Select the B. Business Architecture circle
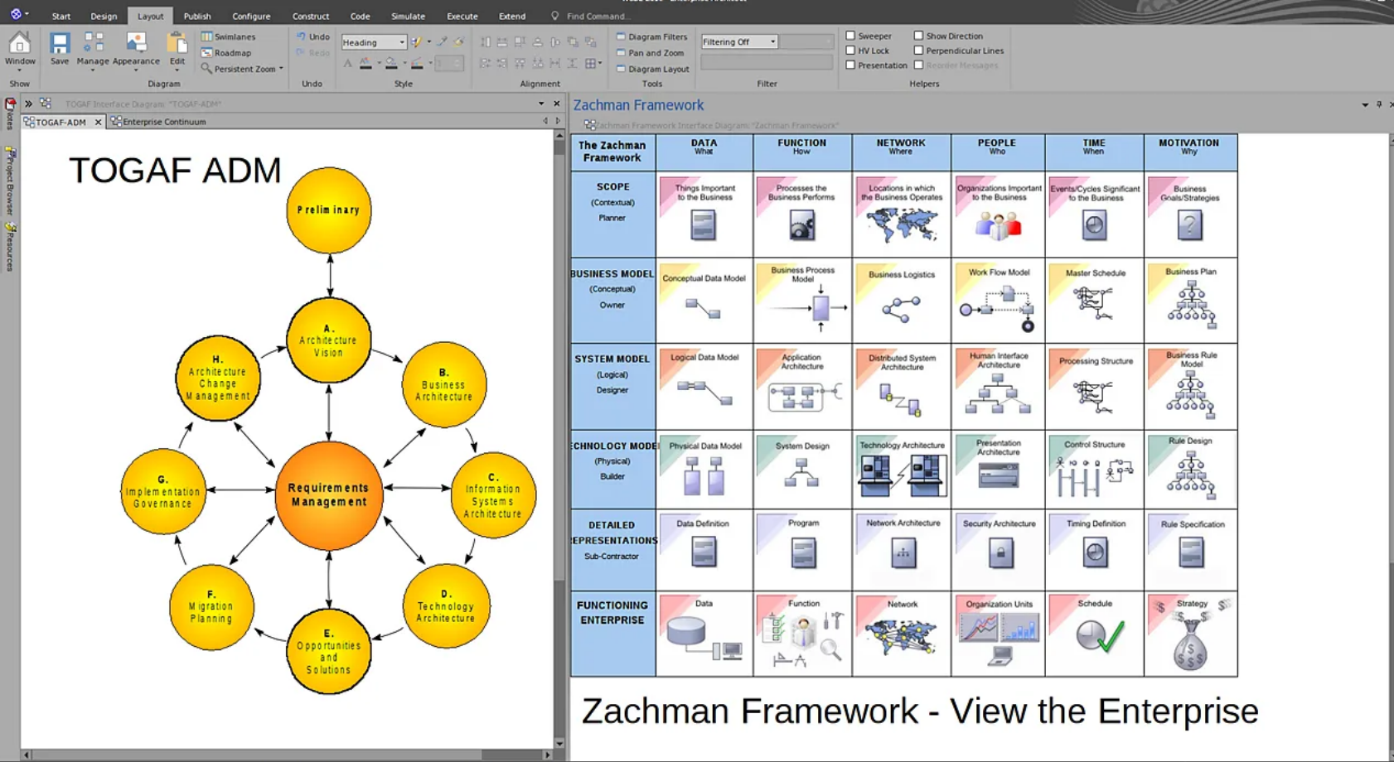 pyautogui.click(x=444, y=384)
